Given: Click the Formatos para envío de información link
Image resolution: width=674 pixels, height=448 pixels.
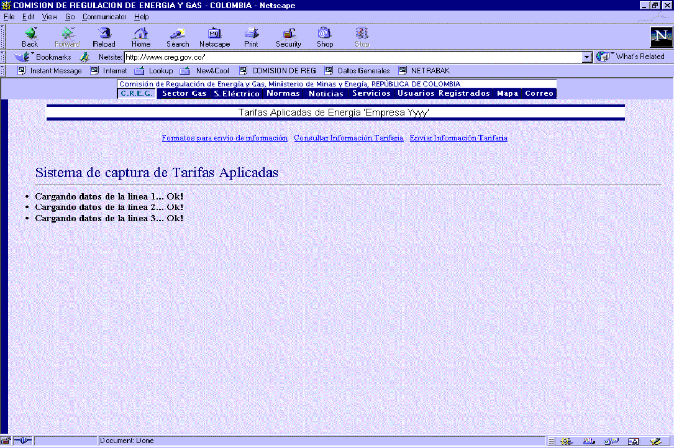Looking at the screenshot, I should pos(224,138).
